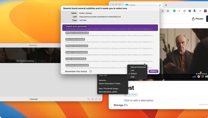The width and height of the screenshot is (208, 118).
Task: Click the YouTube link field in dialog
Action: (100, 17)
